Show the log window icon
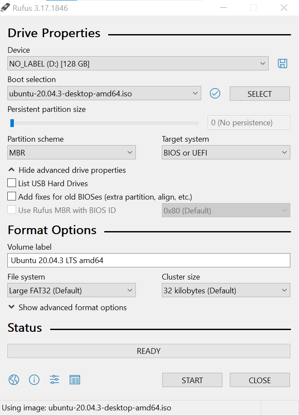Viewport: 299px width, 416px height. tap(75, 380)
